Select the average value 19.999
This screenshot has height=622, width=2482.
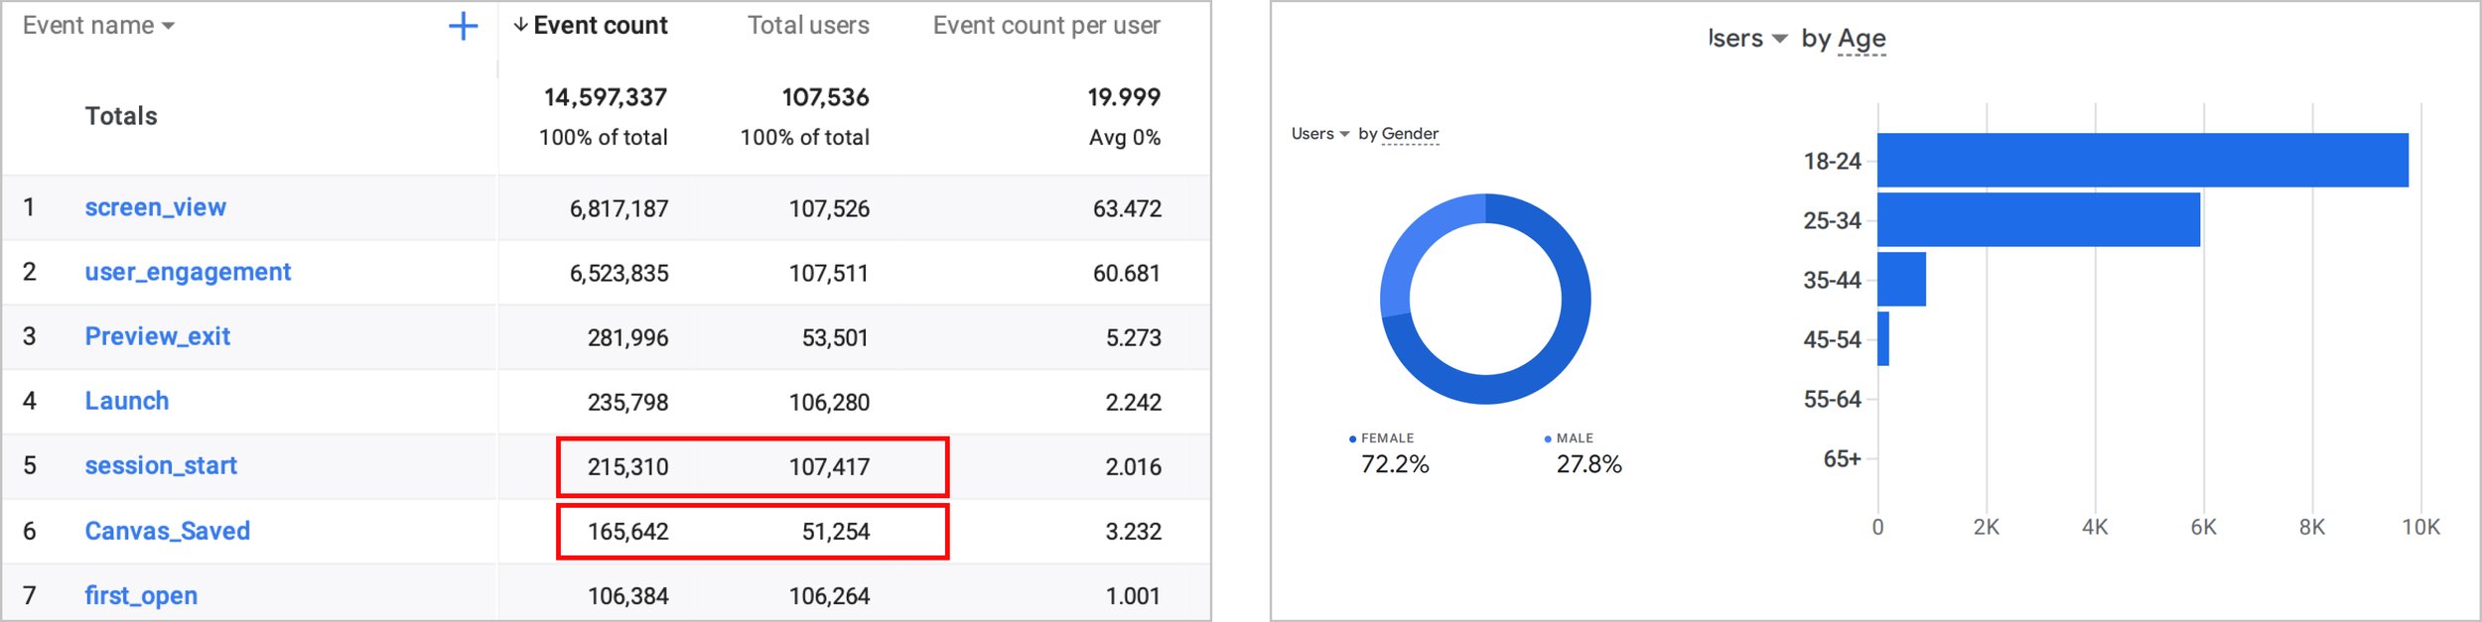(1124, 97)
